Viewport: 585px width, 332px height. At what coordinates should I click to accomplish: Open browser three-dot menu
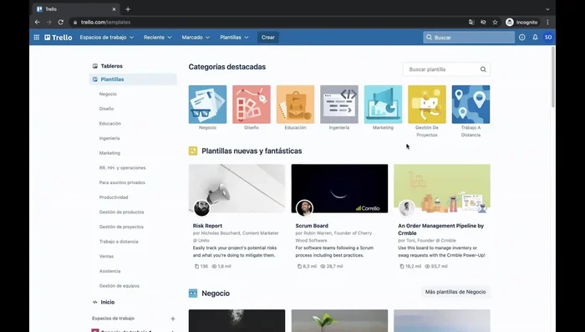click(547, 23)
